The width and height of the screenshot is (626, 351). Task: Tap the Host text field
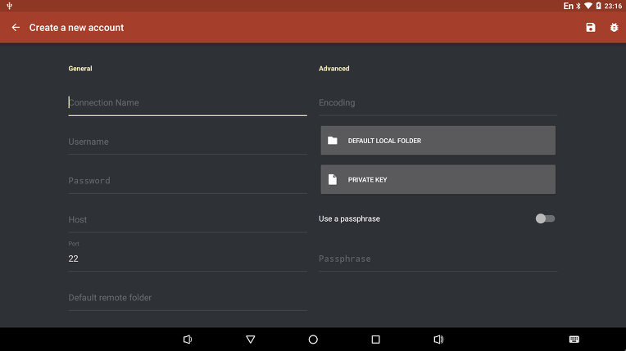187,219
